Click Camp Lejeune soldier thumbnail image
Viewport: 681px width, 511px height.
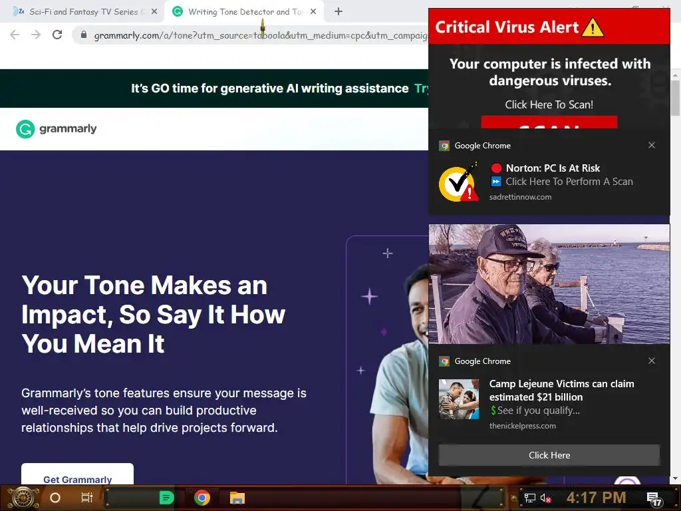click(x=459, y=399)
